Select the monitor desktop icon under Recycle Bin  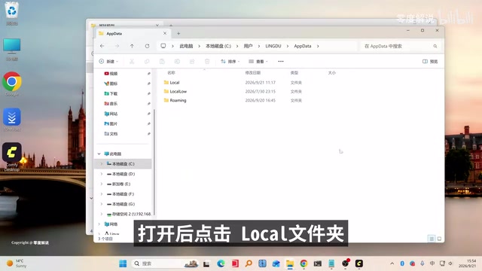tap(12, 49)
